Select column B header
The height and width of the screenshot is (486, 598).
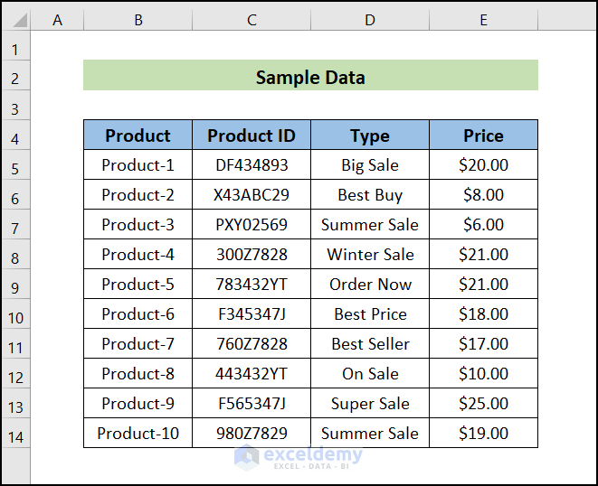(x=138, y=20)
